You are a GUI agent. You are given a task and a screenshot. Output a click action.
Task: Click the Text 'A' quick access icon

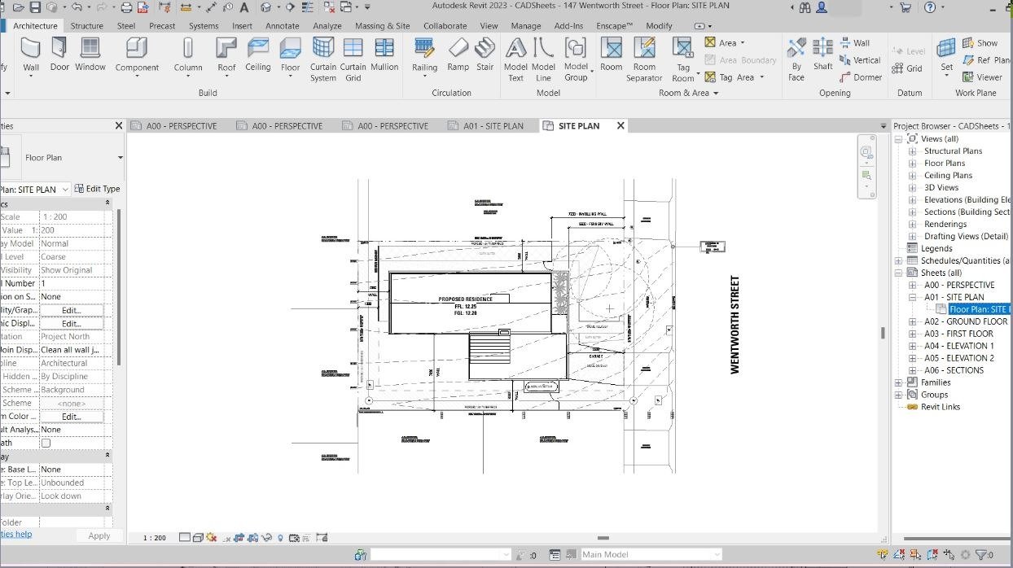point(243,7)
